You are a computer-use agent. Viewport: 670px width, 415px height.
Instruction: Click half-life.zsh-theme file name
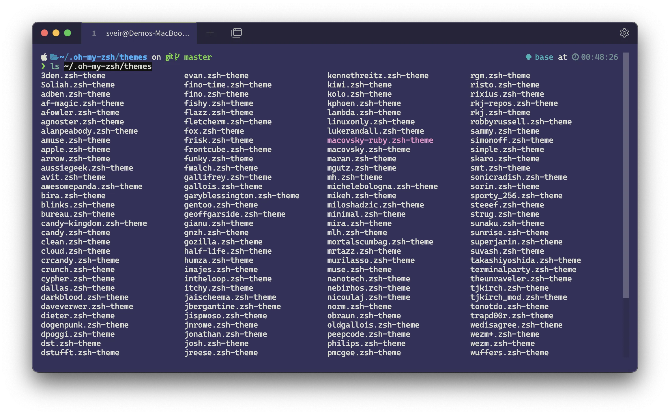point(228,251)
